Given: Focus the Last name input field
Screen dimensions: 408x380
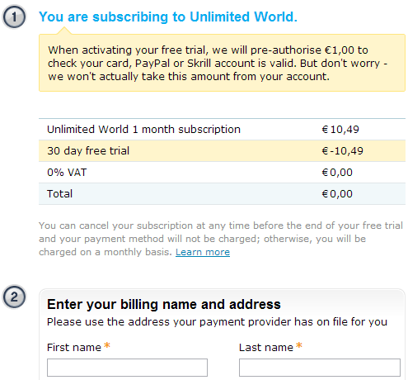Looking at the screenshot, I should pos(320,368).
